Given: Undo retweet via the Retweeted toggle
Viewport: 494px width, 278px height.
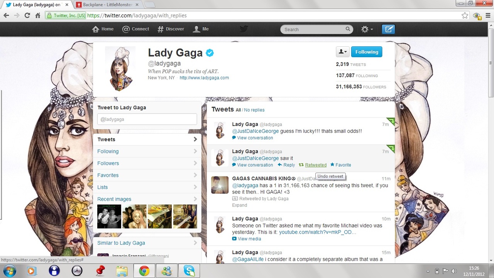Looking at the screenshot, I should pos(313,165).
